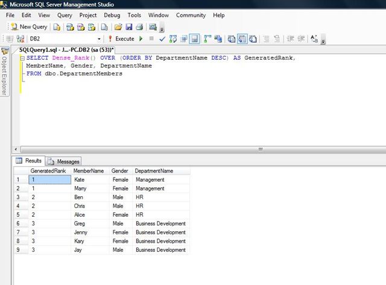Screen dimensions: 386x285
Task: Parse query with the blue checkmark icon
Action: tap(162, 39)
